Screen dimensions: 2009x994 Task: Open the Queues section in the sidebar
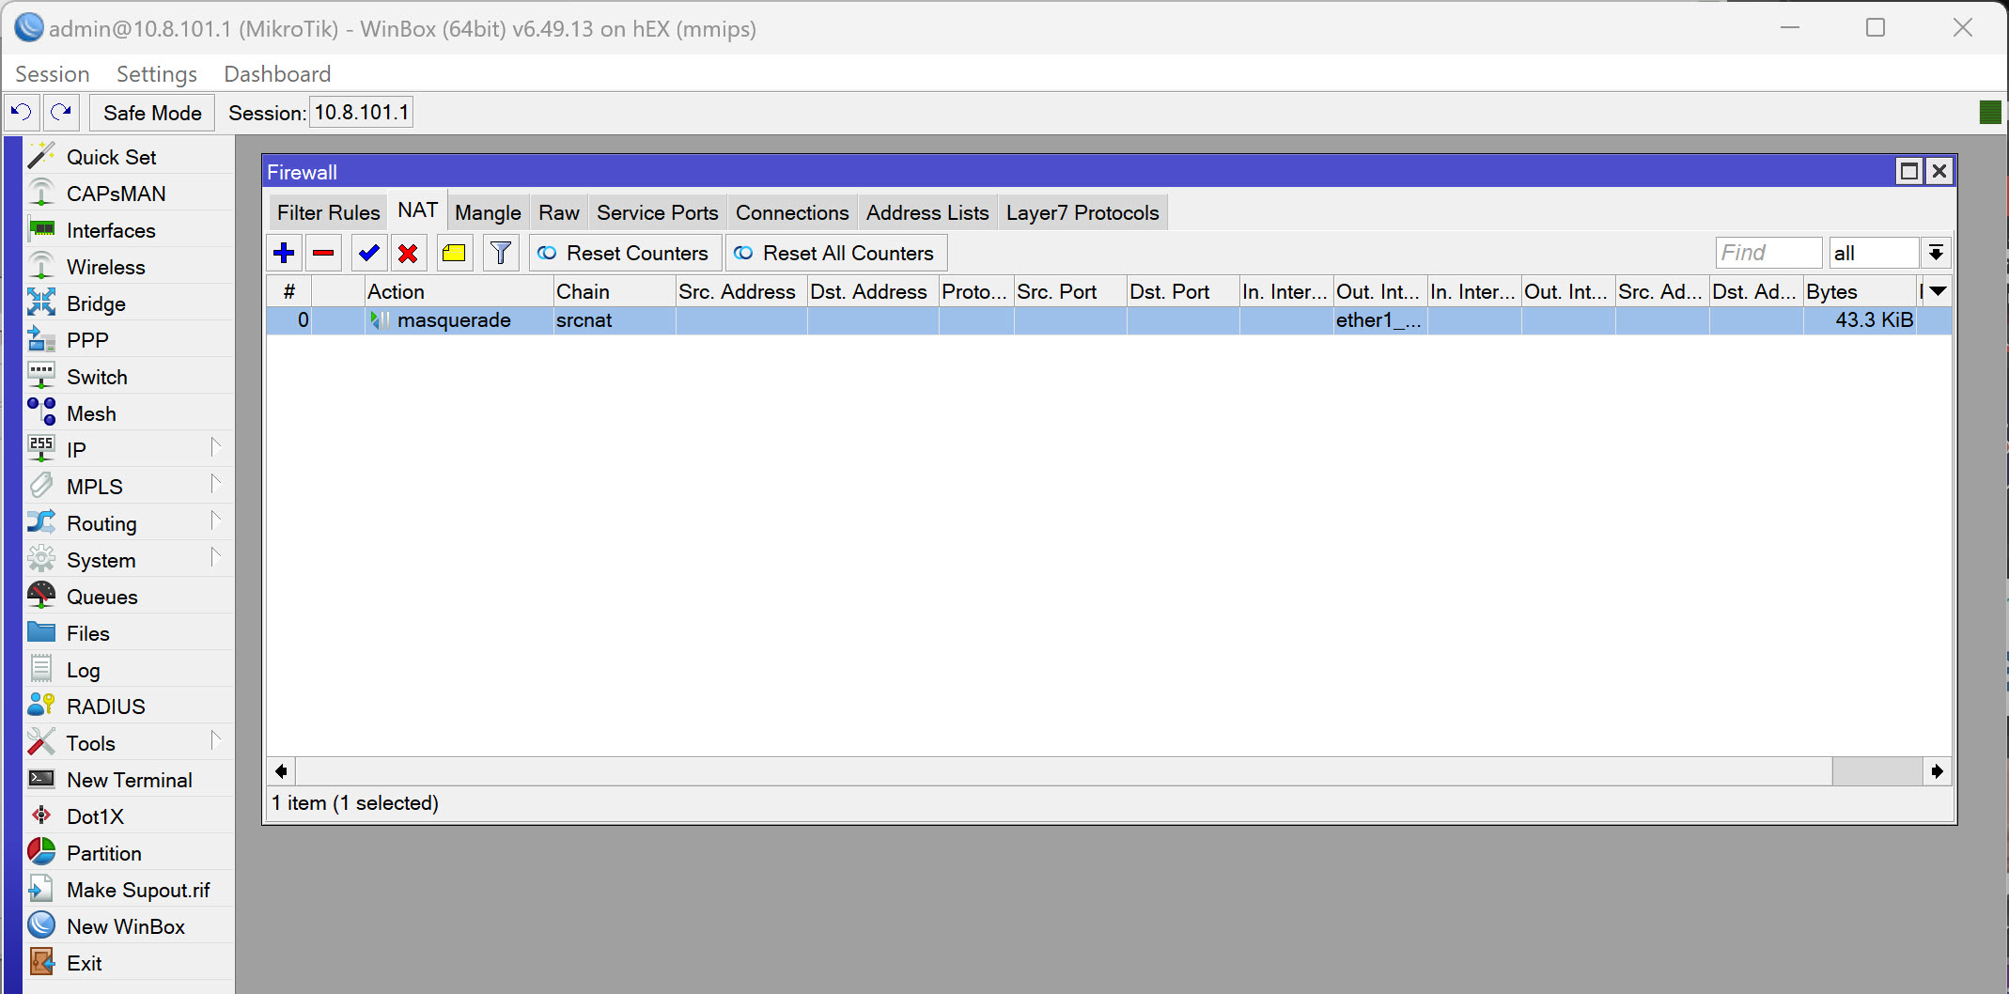pyautogui.click(x=102, y=596)
